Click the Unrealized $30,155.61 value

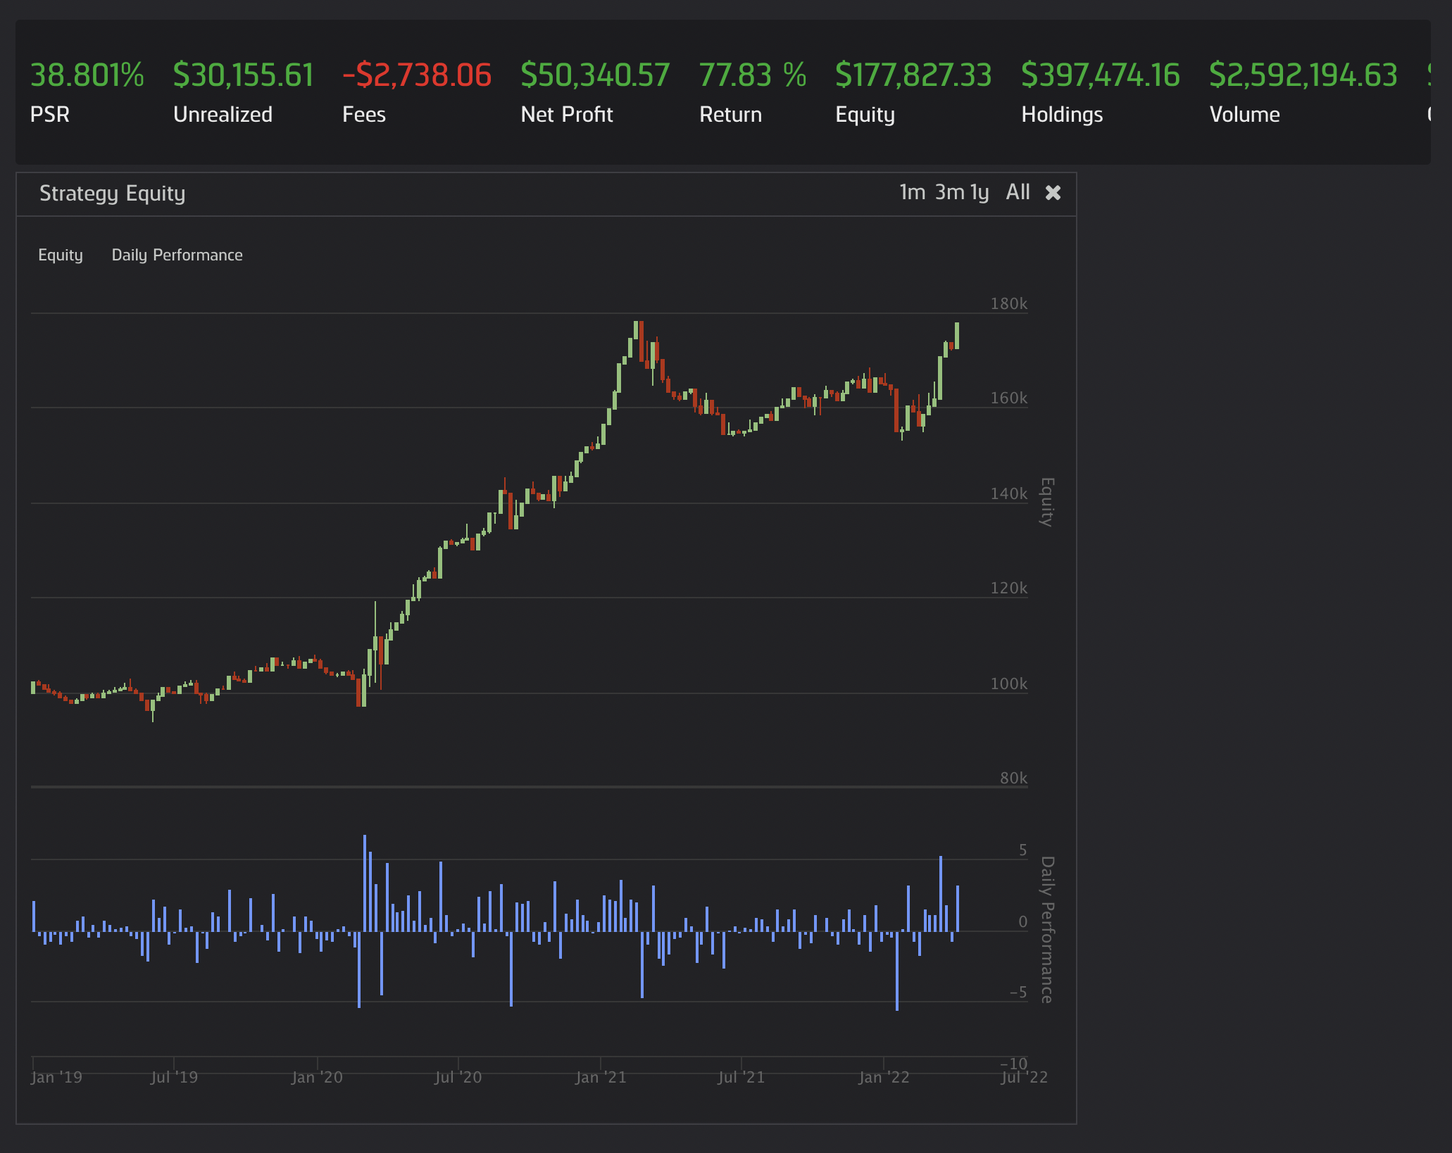pos(243,76)
